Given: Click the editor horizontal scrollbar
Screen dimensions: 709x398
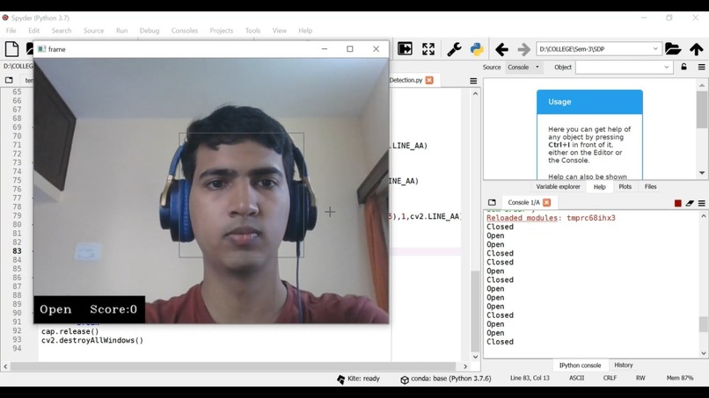Looking at the screenshot, I should point(232,366).
